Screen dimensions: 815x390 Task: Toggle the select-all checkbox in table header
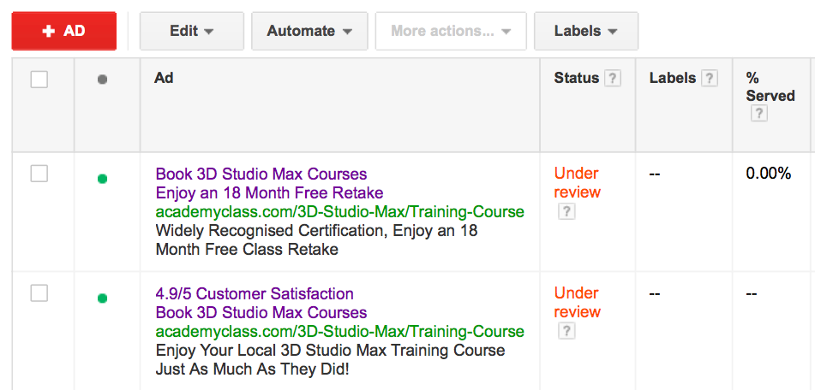click(39, 80)
